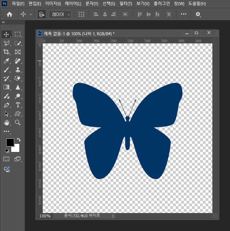Open more align options three dots
The height and width of the screenshot is (231, 230).
tap(184, 14)
